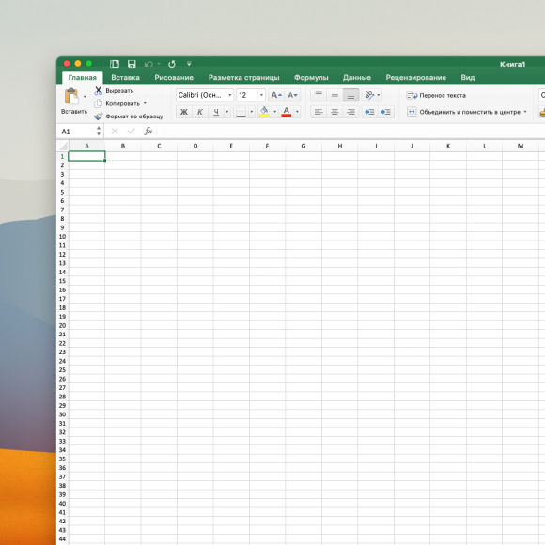Click the Формат по образцу label
The width and height of the screenshot is (545, 545).
134,117
